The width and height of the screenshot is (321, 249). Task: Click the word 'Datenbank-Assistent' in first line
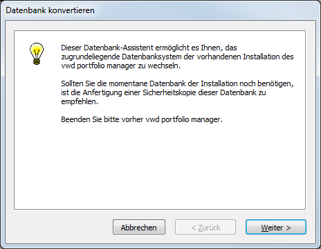118,48
